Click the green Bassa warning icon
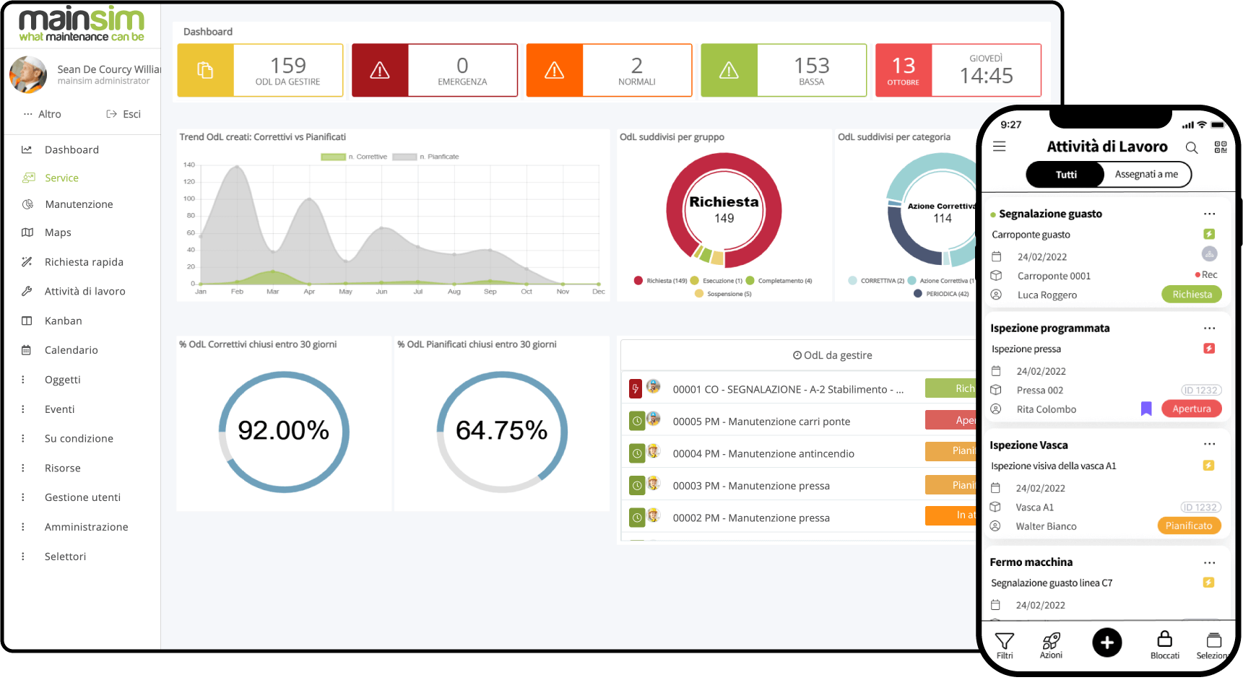The width and height of the screenshot is (1243, 680). 729,70
